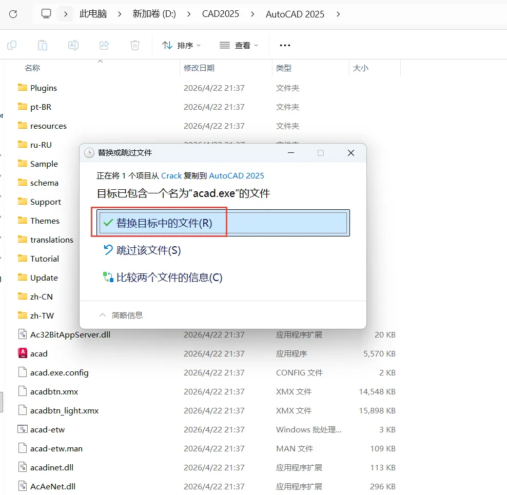Click the 15,898 KB size value

tap(377, 410)
